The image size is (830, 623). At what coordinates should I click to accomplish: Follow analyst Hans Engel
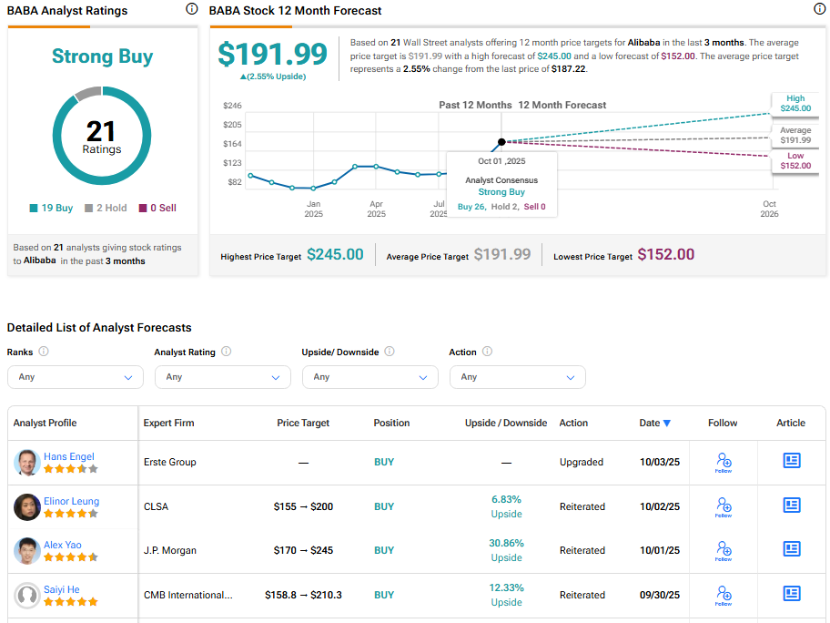[x=724, y=463]
